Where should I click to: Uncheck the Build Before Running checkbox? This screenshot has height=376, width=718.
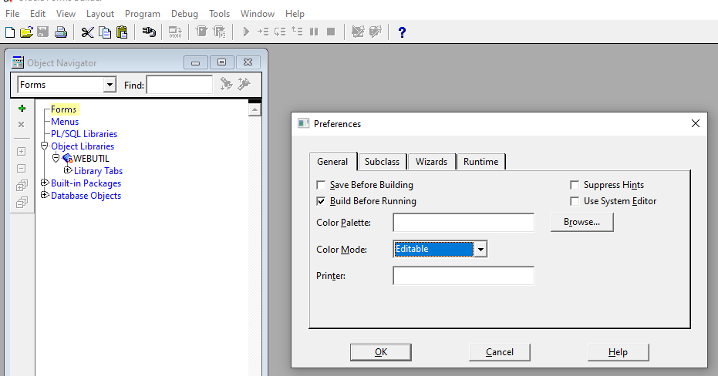[x=321, y=201]
